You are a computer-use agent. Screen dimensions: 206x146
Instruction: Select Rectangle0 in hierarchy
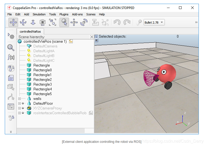(42, 70)
